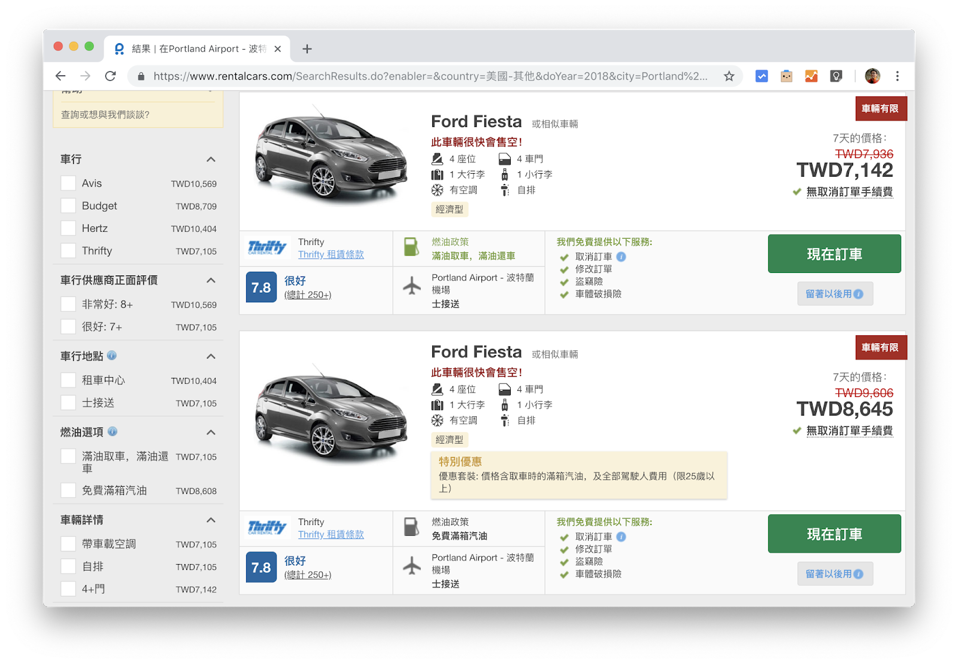Open the Chrome three-dot menu
This screenshot has width=958, height=664.
pos(897,76)
